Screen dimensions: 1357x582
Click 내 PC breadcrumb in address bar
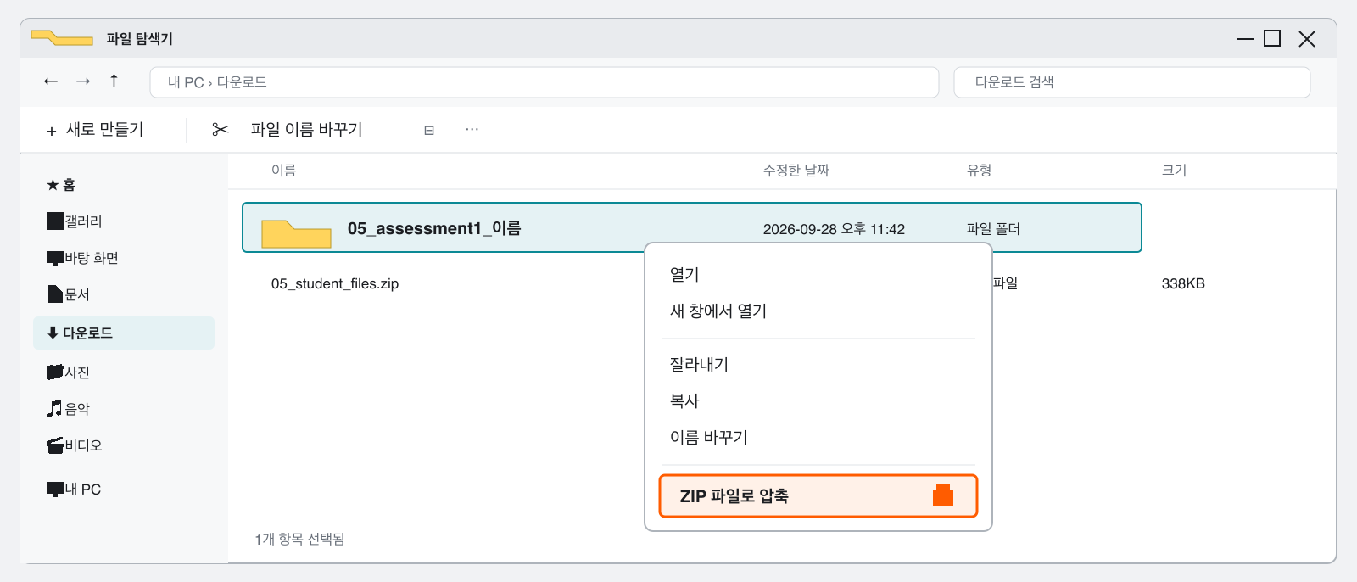186,82
